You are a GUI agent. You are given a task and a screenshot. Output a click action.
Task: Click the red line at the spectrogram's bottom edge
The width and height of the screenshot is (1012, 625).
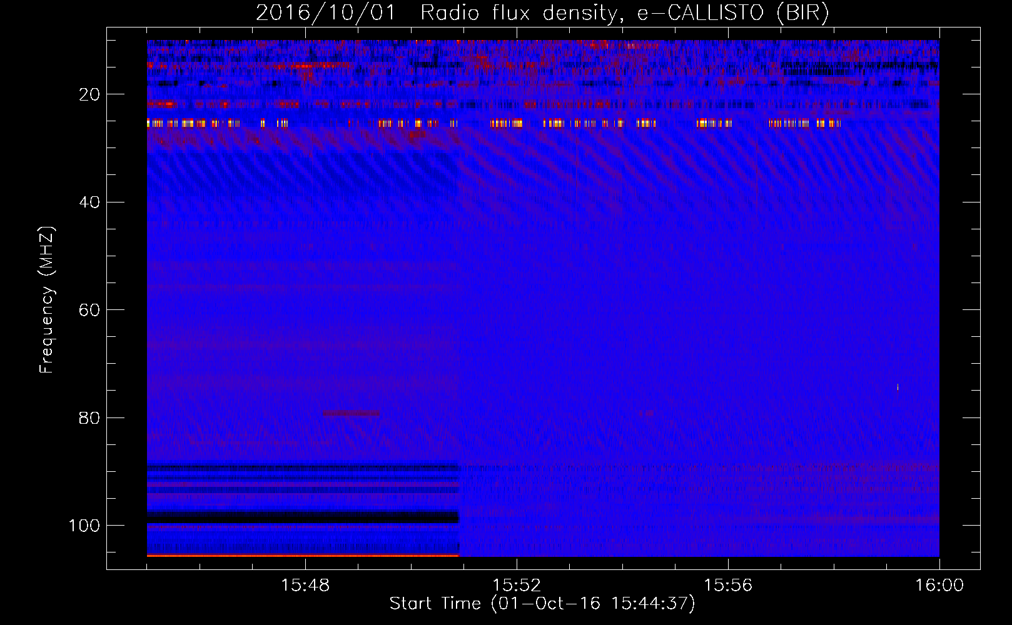(x=303, y=555)
